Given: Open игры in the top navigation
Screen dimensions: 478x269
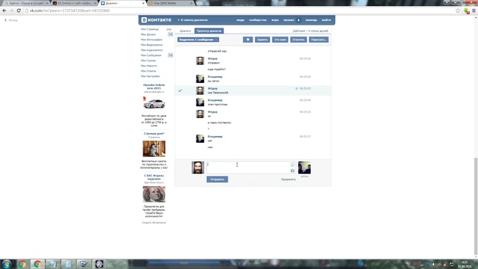Looking at the screenshot, I should pyautogui.click(x=275, y=20).
